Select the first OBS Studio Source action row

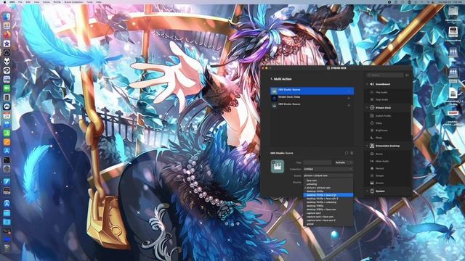pyautogui.click(x=312, y=91)
